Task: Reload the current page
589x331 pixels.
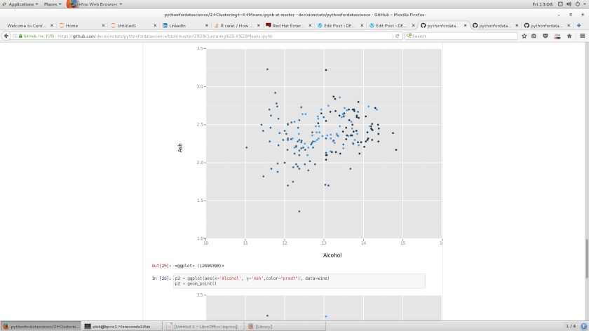Action: [398, 36]
